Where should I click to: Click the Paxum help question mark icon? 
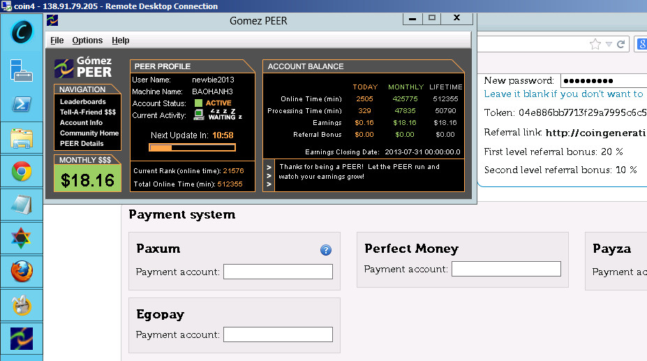[325, 250]
